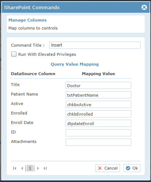Select page 1 in the pager
This screenshot has width=151, height=182.
click(x=30, y=168)
